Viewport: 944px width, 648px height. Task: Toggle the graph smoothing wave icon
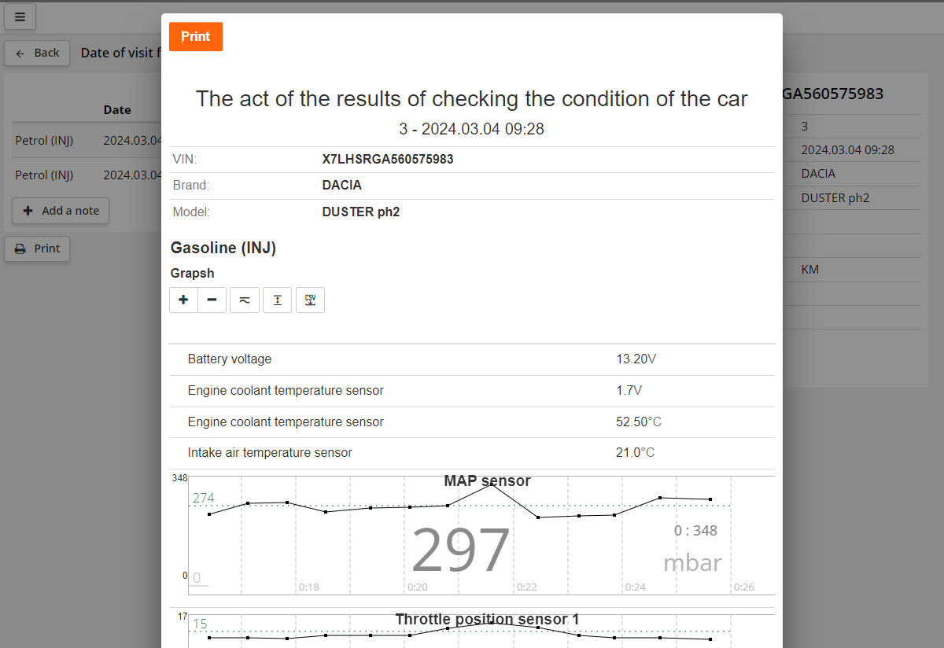tap(245, 300)
